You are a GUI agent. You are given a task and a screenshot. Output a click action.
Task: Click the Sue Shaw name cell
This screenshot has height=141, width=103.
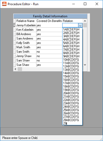coord(26,65)
